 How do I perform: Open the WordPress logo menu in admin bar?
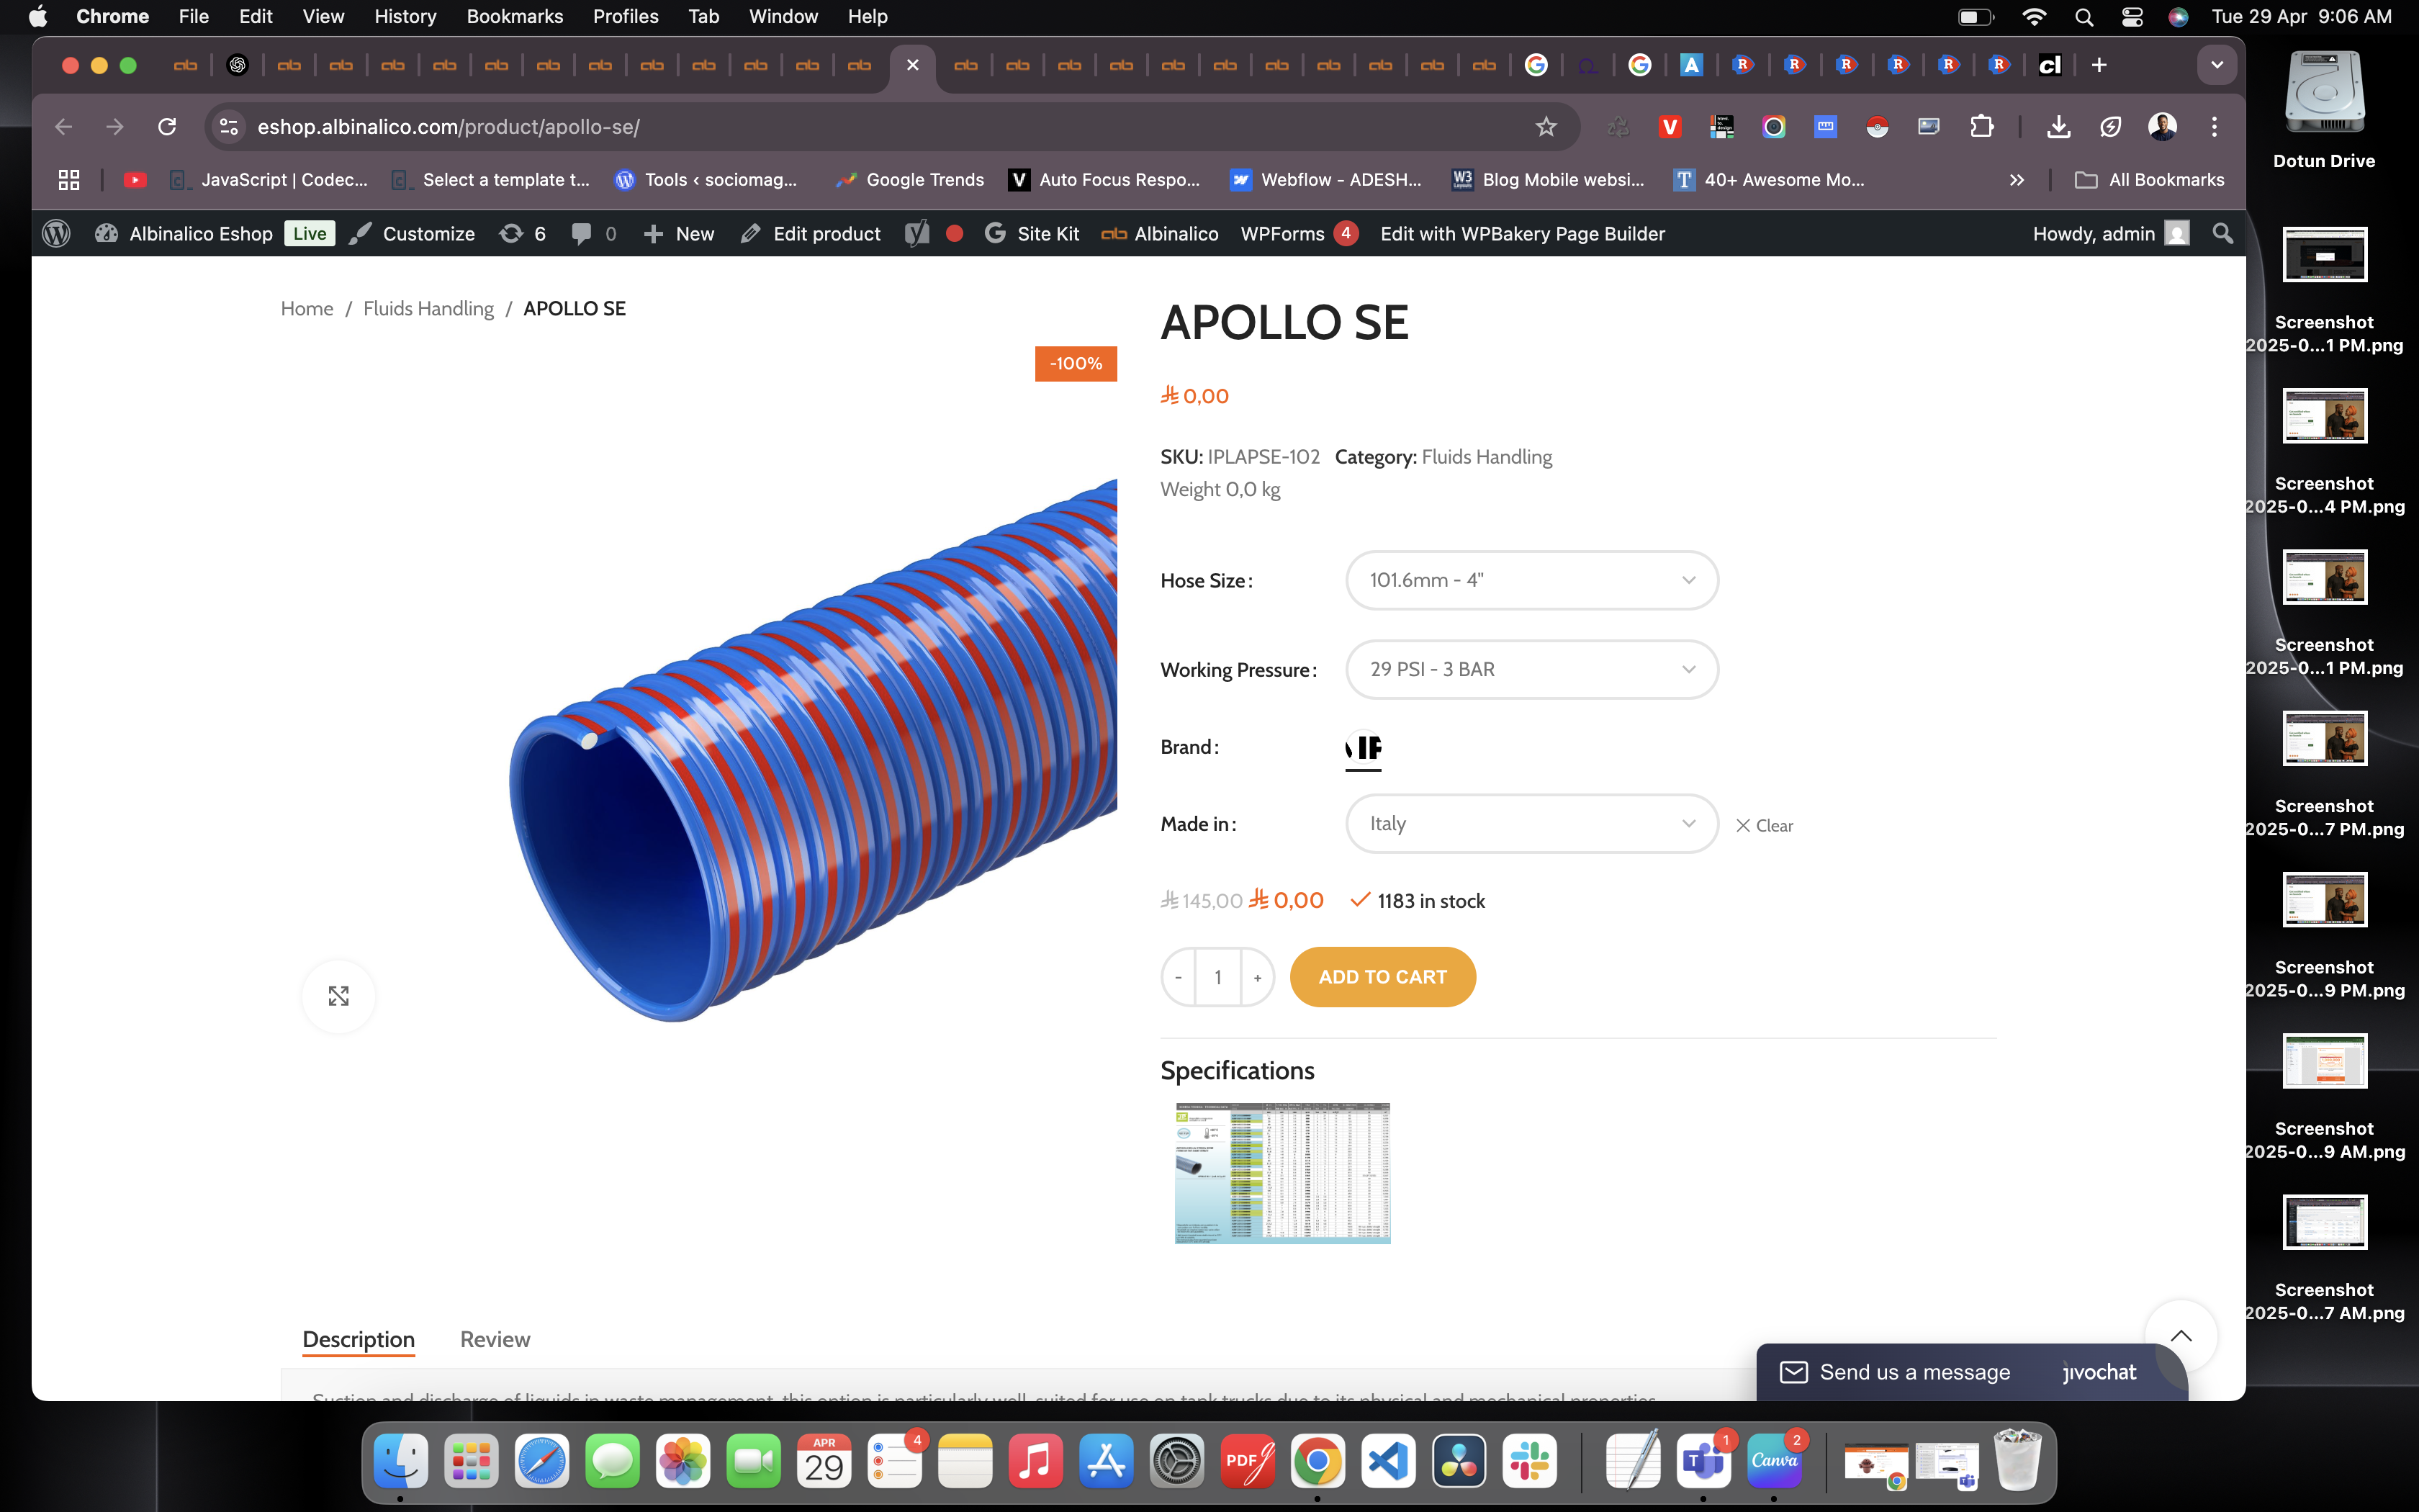[x=56, y=233]
